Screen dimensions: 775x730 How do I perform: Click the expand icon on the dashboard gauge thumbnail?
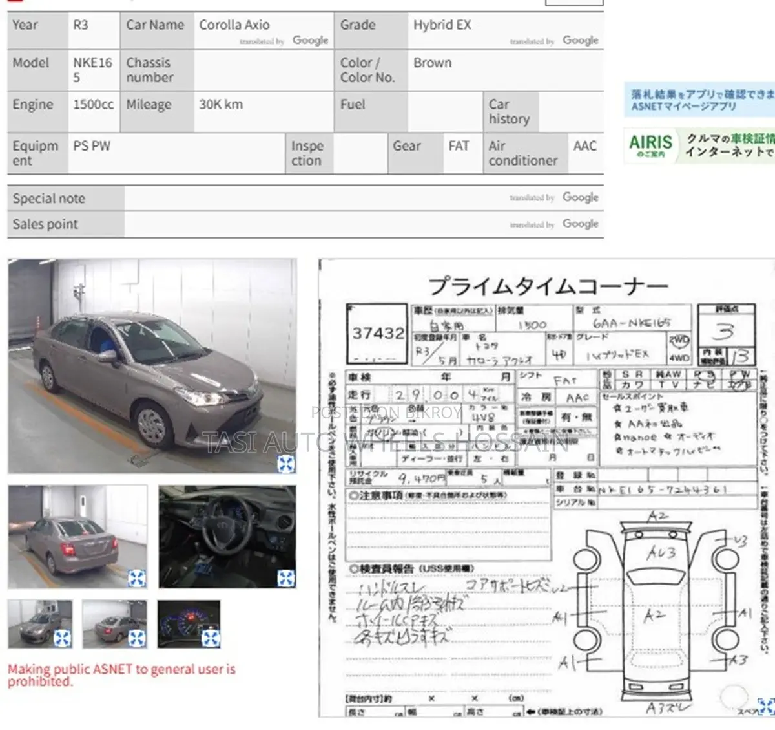click(x=211, y=639)
